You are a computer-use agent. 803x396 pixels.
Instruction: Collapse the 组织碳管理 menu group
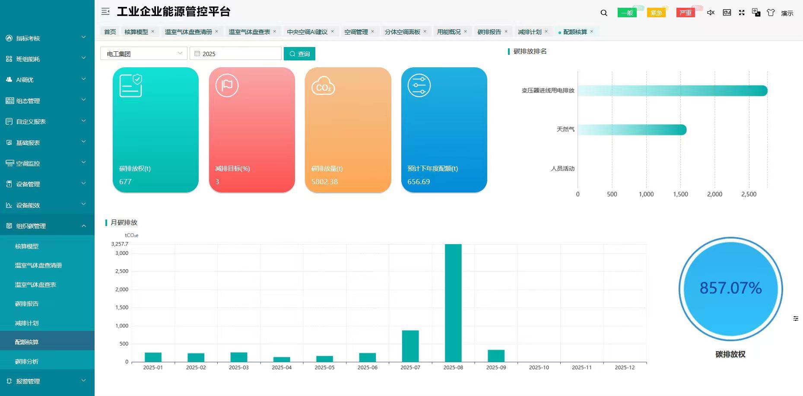pyautogui.click(x=44, y=226)
